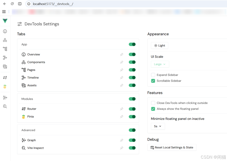Open the Pinia pineapple icon in the sidebar

[5, 86]
